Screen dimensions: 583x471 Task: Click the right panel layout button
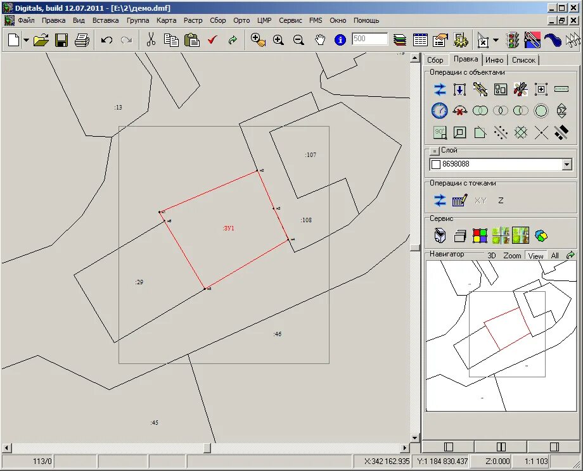click(x=554, y=447)
